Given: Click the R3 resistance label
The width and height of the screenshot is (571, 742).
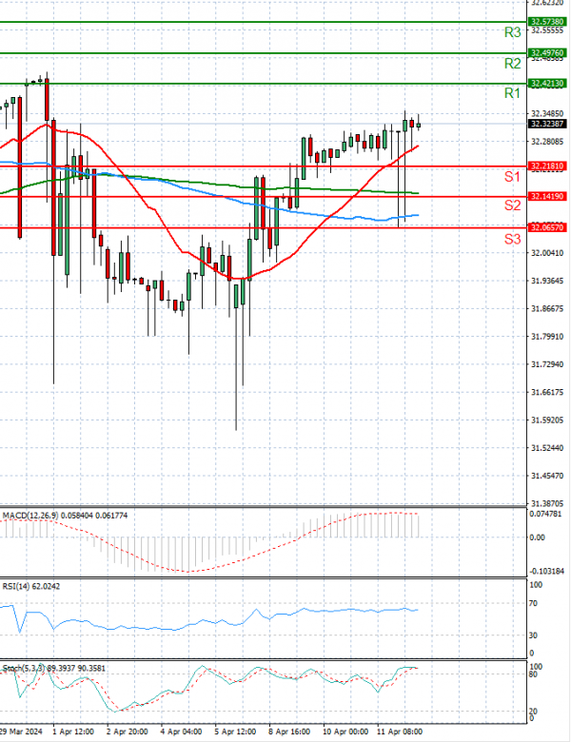Looking at the screenshot, I should coord(512,32).
